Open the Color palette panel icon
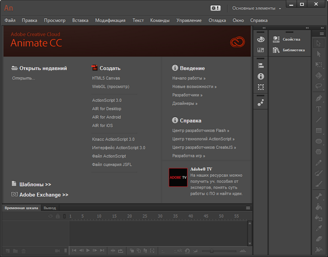Viewport: 328px width, 257px height. coord(260,39)
